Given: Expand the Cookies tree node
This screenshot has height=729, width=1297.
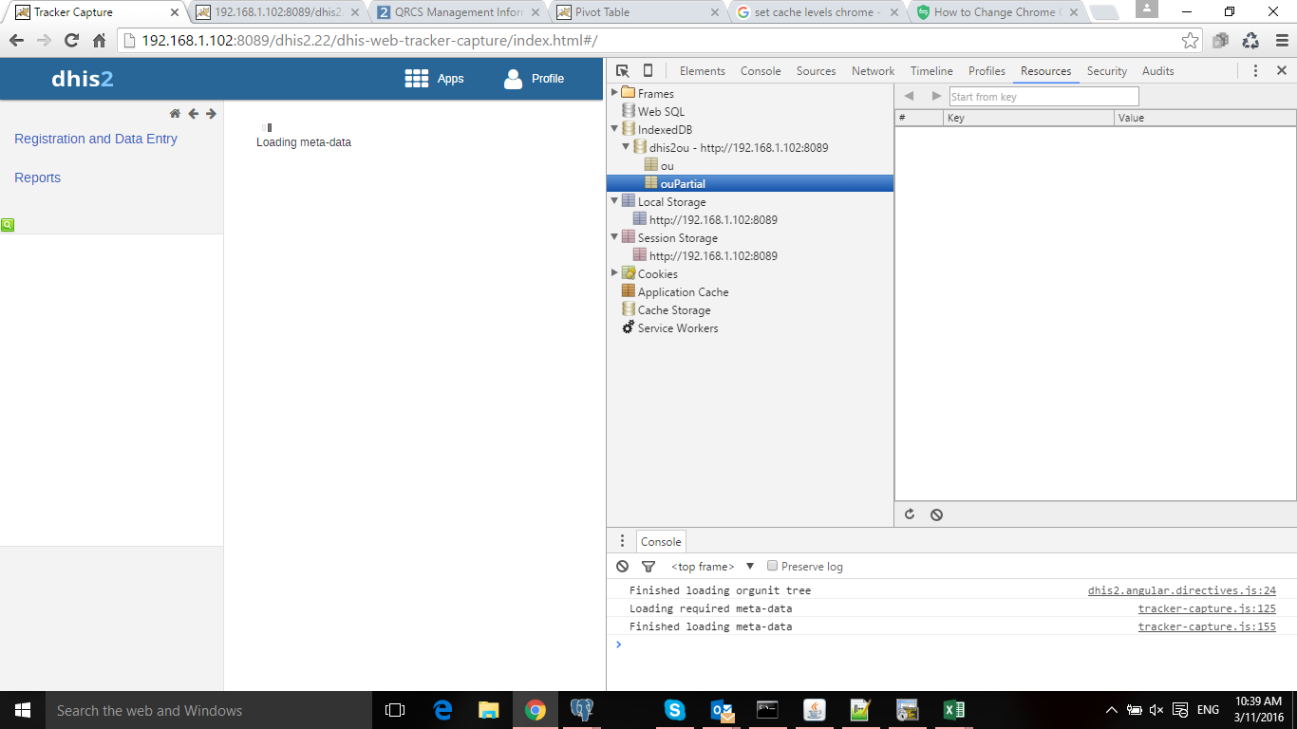Looking at the screenshot, I should [x=614, y=273].
